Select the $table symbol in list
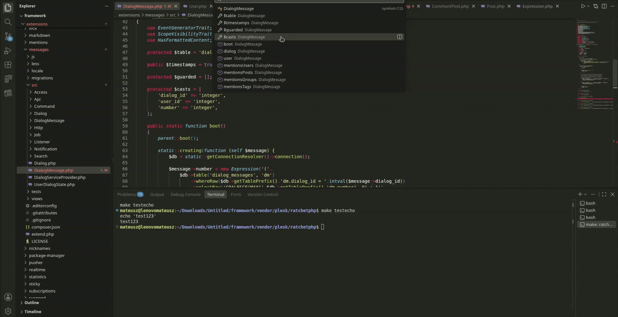This screenshot has height=317, width=618. 309,15
